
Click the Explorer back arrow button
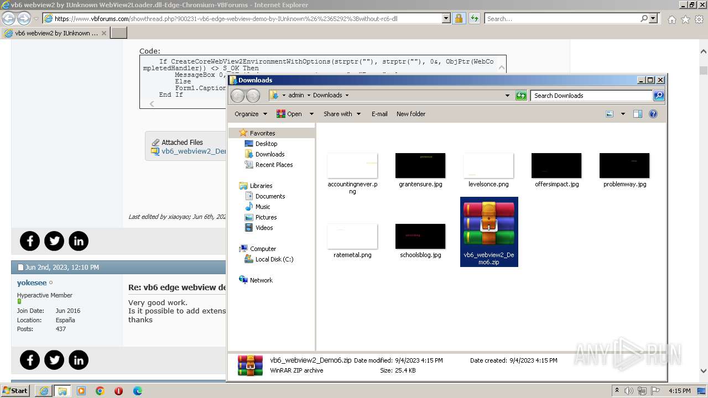click(x=237, y=96)
